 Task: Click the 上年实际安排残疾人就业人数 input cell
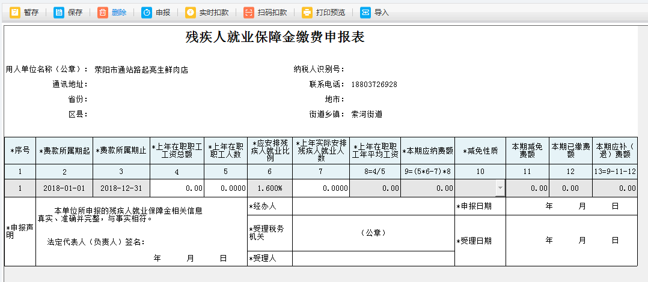[x=321, y=188]
